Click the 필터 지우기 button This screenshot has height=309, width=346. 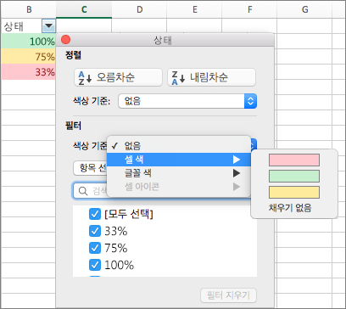(228, 295)
